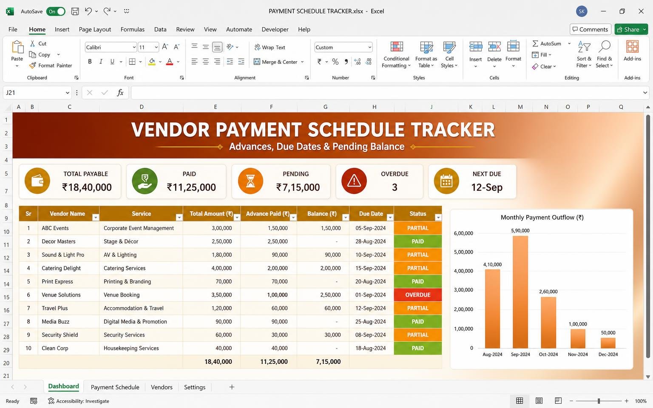Click the Delete cells icon

click(494, 47)
